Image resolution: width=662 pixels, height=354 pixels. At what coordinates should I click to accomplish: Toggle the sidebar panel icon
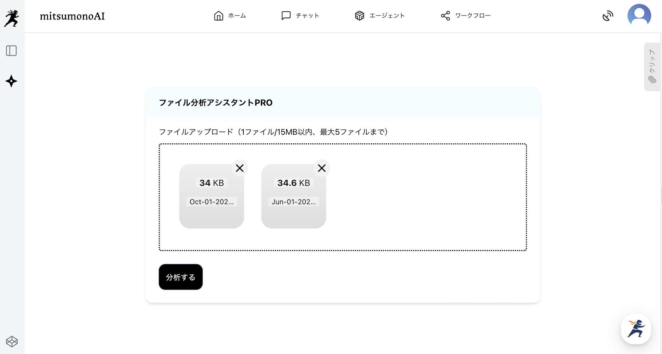[12, 51]
